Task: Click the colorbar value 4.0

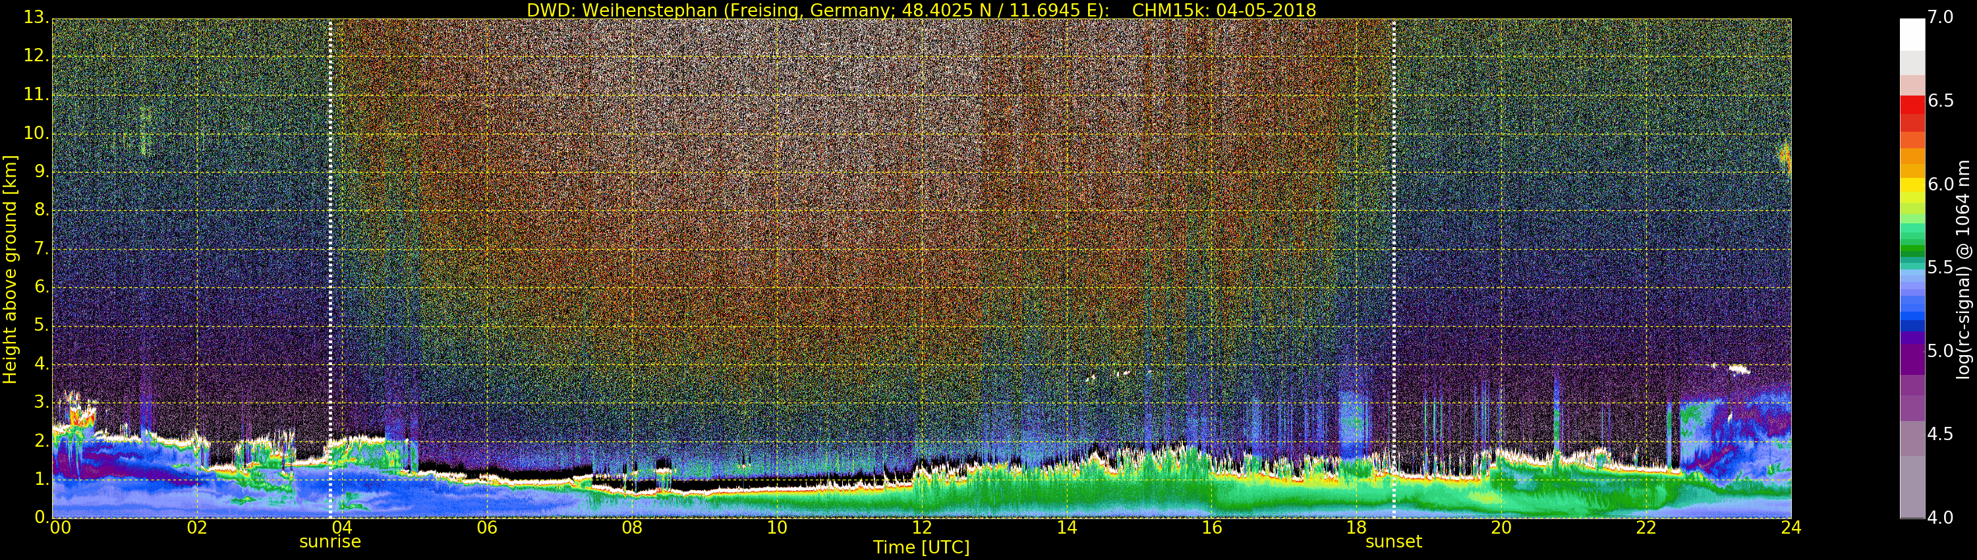Action: point(1940,518)
